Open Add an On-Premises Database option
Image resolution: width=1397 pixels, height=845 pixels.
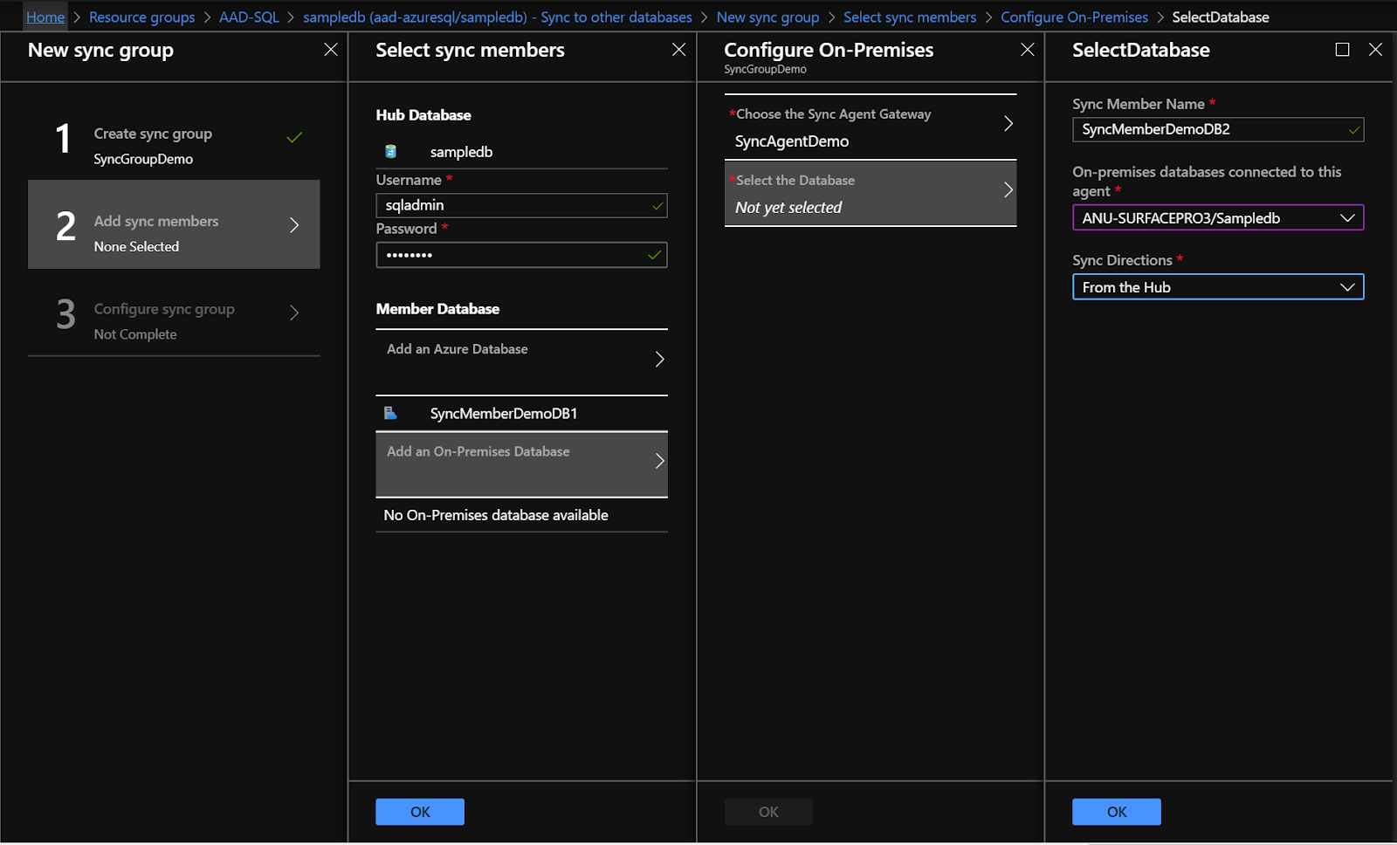tap(521, 464)
